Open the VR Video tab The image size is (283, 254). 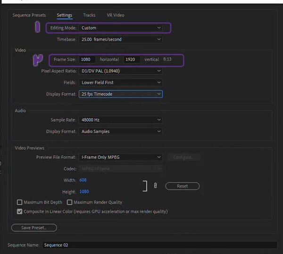coord(116,15)
